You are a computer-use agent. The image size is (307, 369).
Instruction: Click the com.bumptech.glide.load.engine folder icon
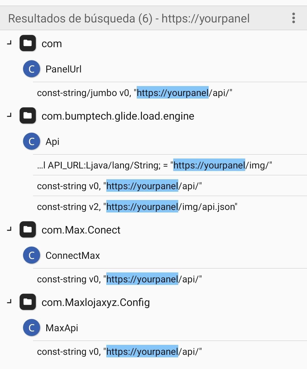click(28, 116)
